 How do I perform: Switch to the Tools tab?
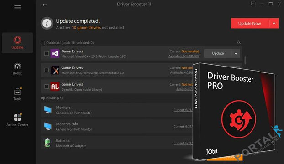click(17, 94)
